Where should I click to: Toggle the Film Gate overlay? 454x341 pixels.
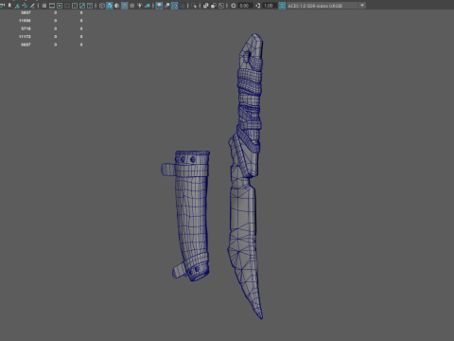[x=52, y=6]
